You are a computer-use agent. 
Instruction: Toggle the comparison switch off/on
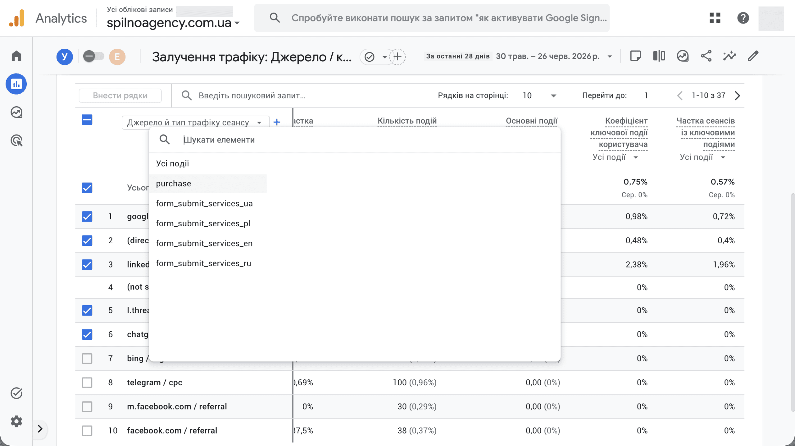coord(93,56)
